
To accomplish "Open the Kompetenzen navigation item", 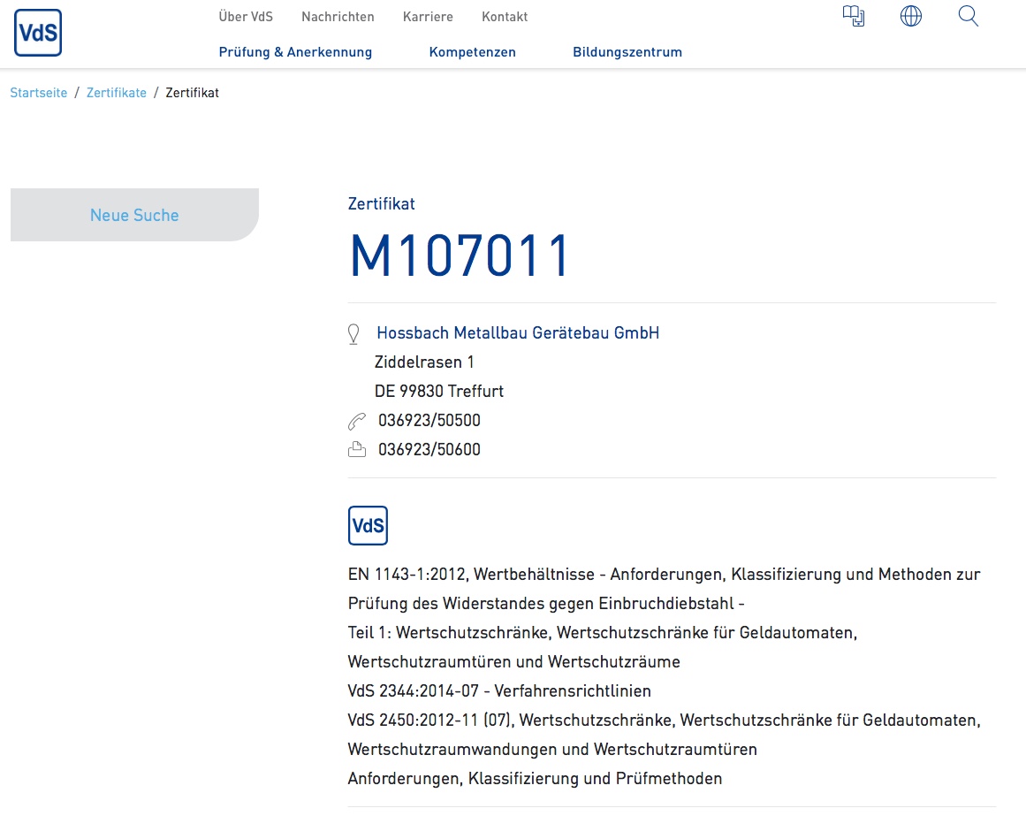I will (473, 52).
